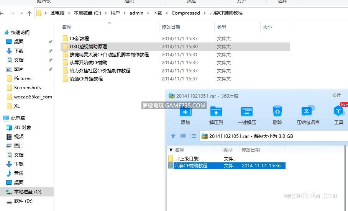The width and height of the screenshot is (348, 211).
Task: Select 此电脑 in the navigation pane
Action: click(x=18, y=118)
